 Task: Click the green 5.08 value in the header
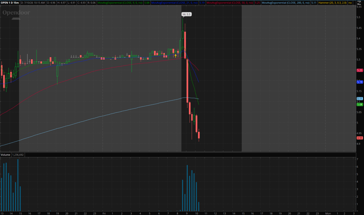(x=147, y=3)
